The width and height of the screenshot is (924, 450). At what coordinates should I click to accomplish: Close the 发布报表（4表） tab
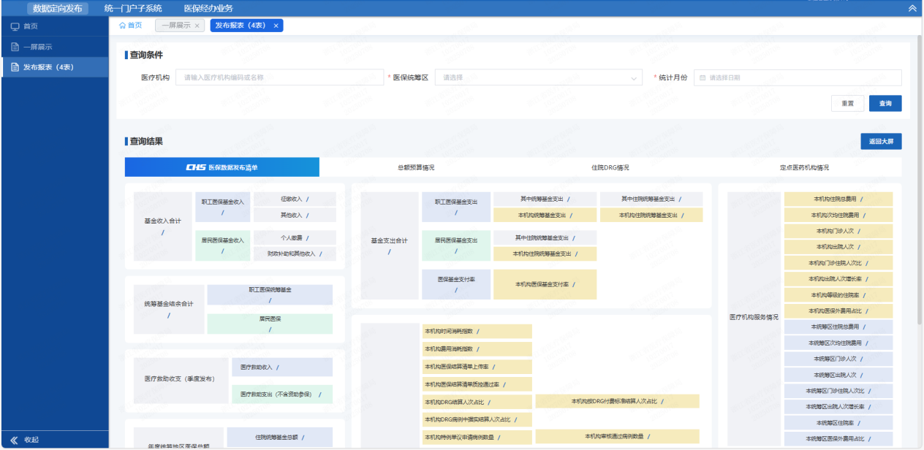coord(276,26)
